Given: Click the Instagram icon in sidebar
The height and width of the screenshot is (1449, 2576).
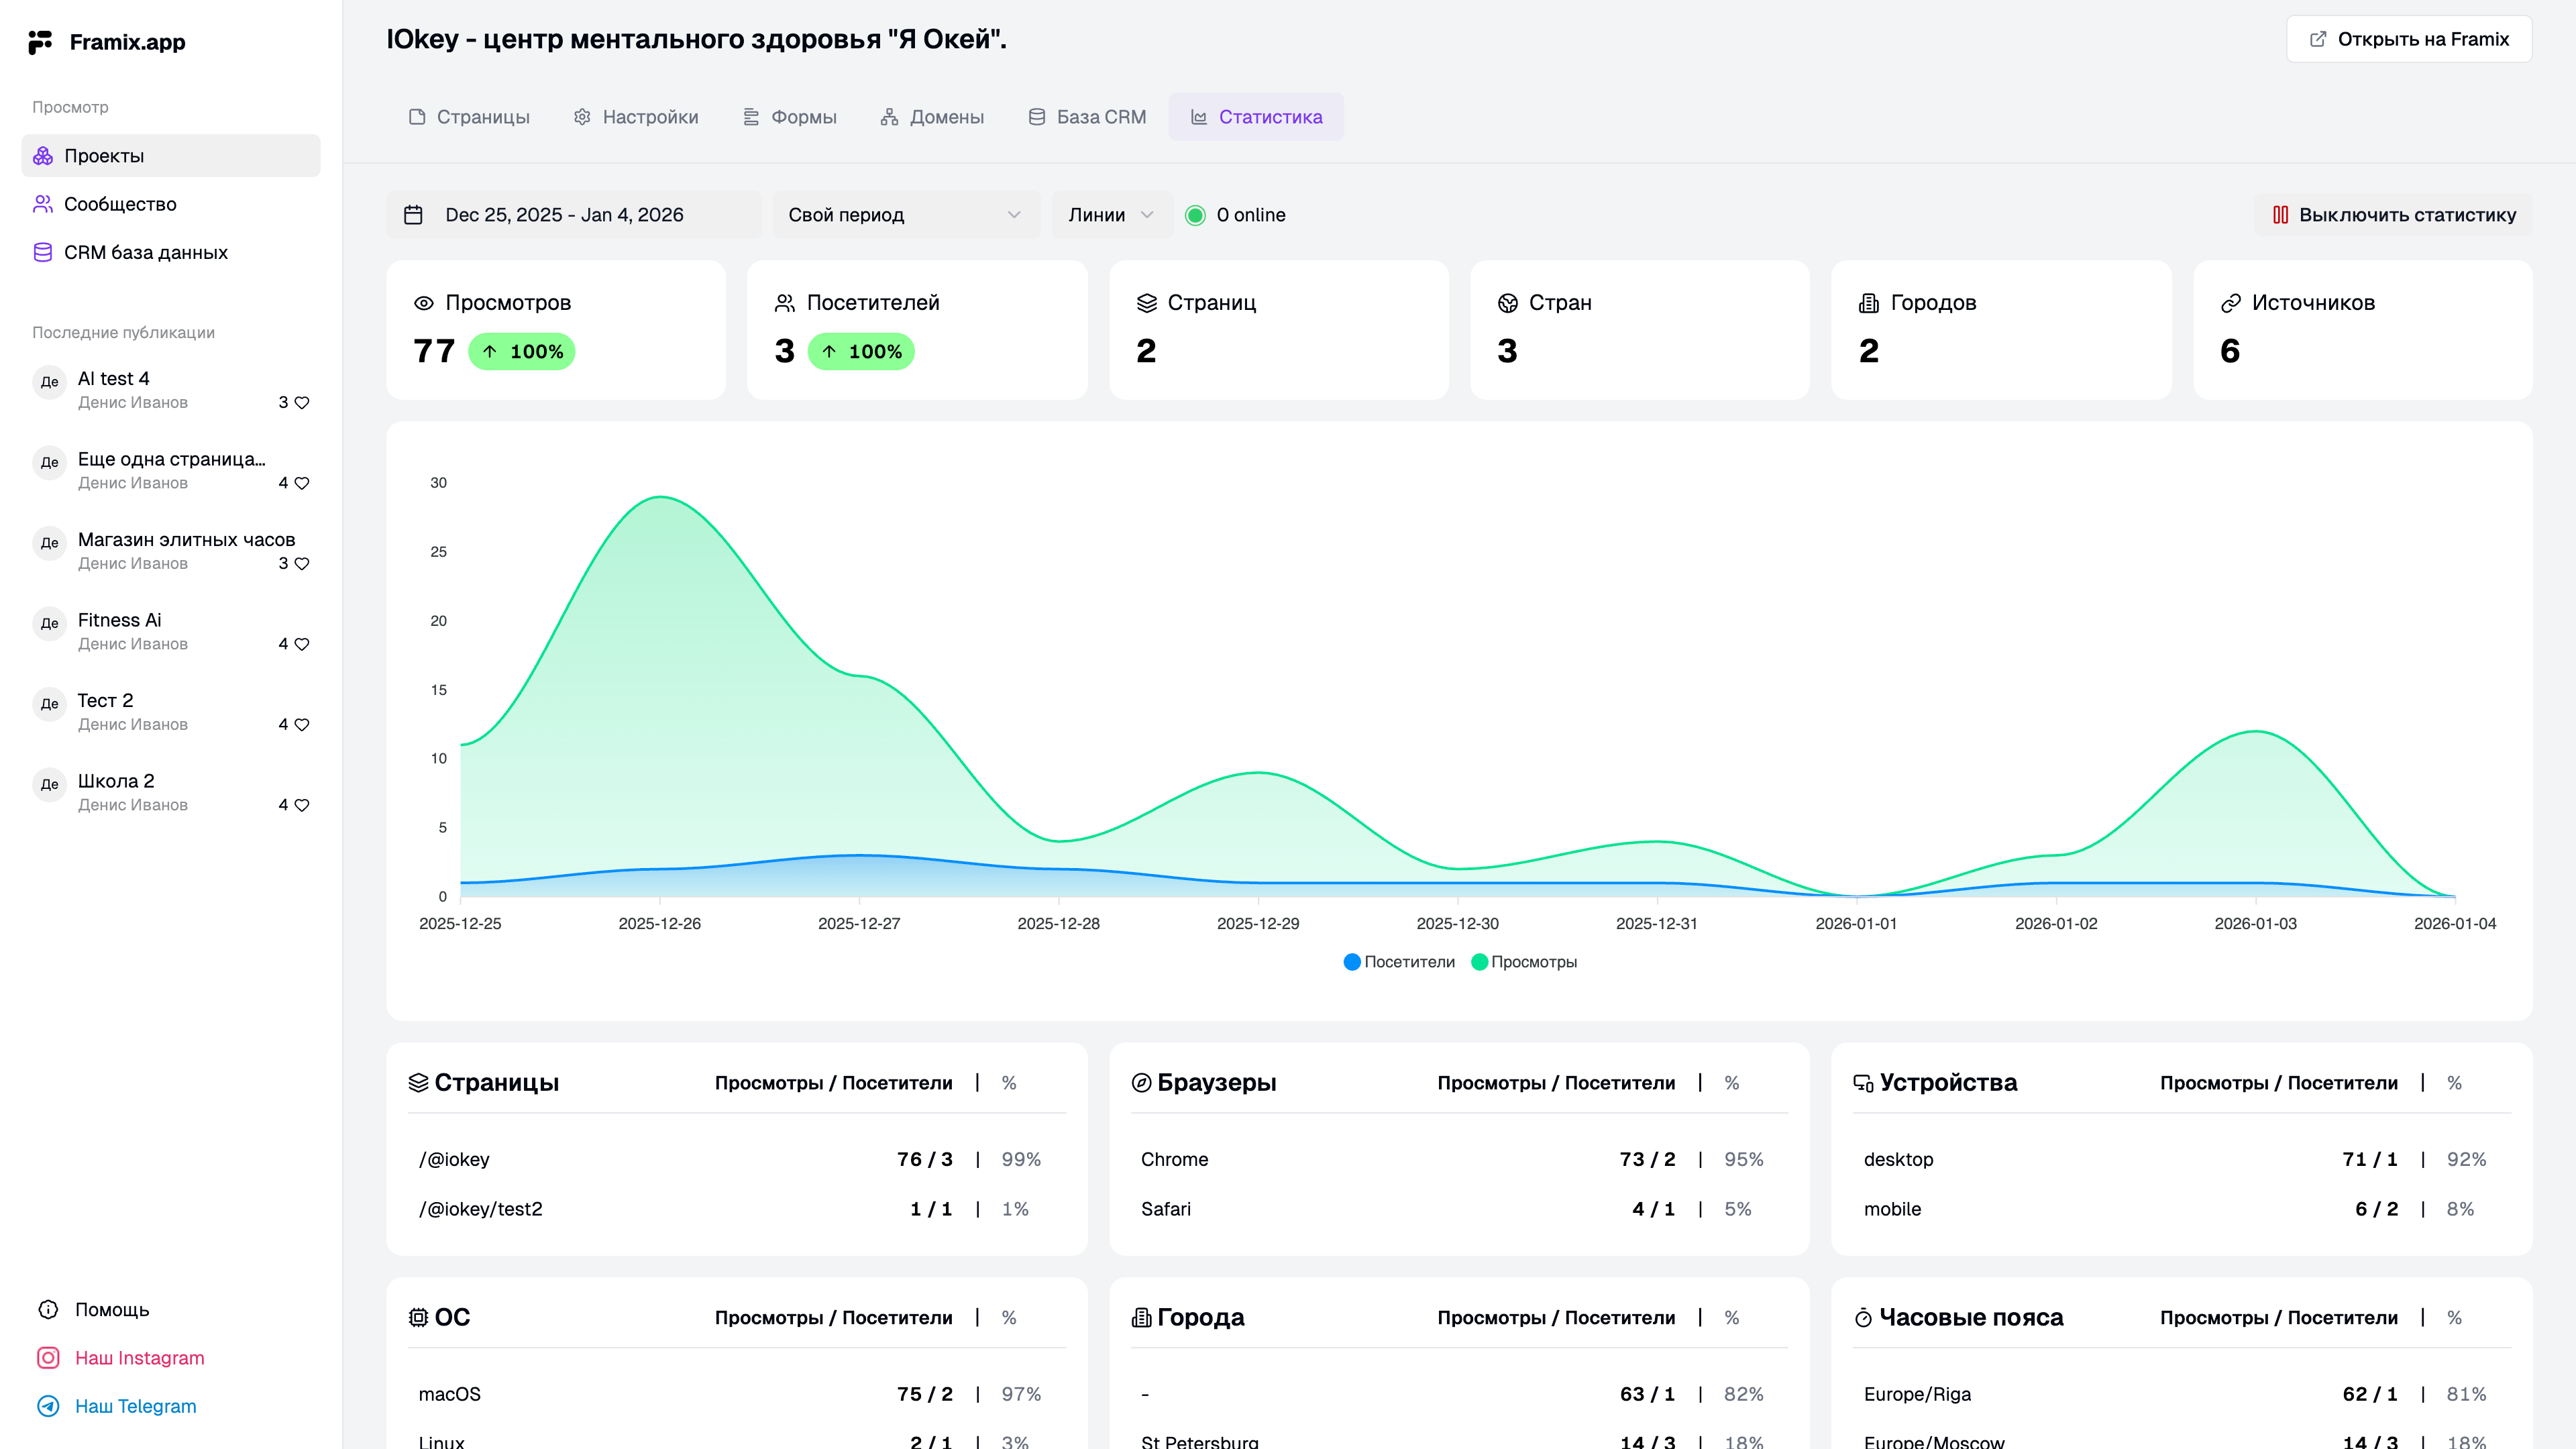Looking at the screenshot, I should [x=48, y=1358].
